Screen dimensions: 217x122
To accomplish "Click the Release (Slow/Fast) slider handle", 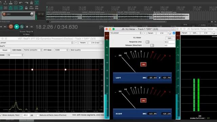I will click(x=152, y=45).
